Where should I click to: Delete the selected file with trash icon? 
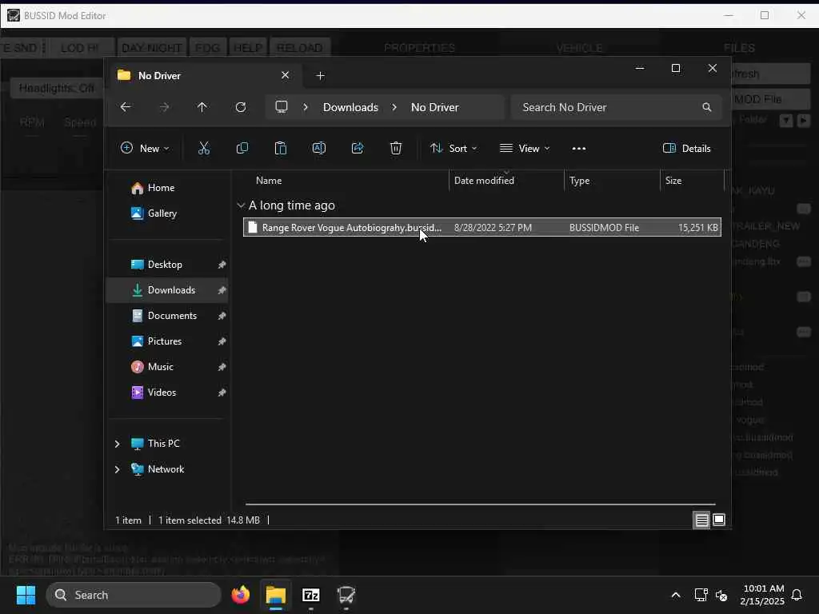(x=396, y=148)
